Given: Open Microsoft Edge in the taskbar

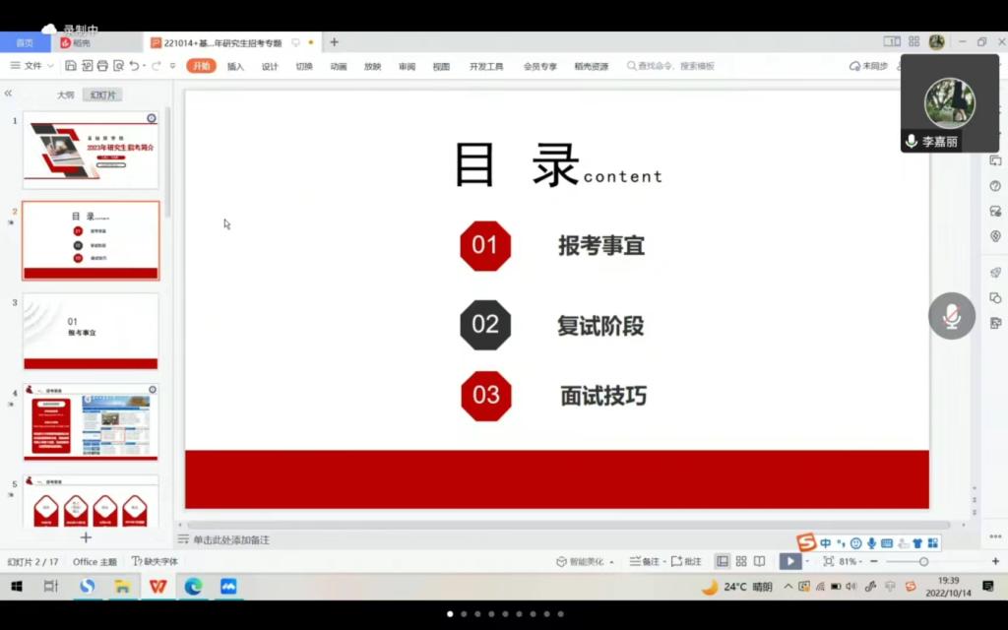Looking at the screenshot, I should coord(193,587).
